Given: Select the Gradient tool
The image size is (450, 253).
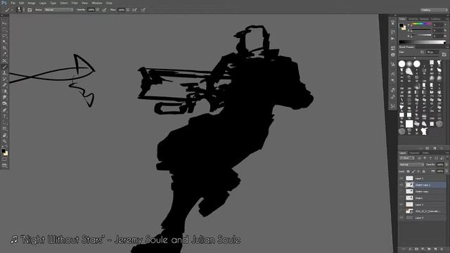Looking at the screenshot, I should (x=4, y=91).
